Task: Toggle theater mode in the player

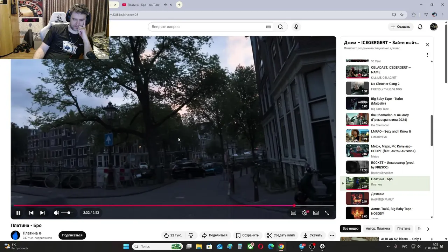Action: click(x=316, y=213)
